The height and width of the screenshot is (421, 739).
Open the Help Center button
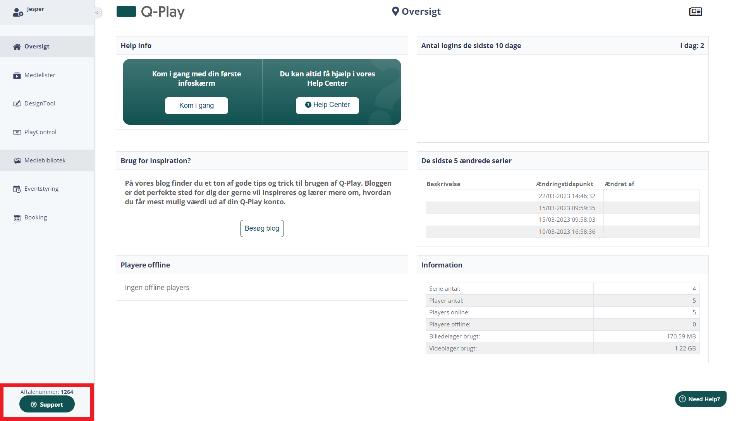coord(327,105)
